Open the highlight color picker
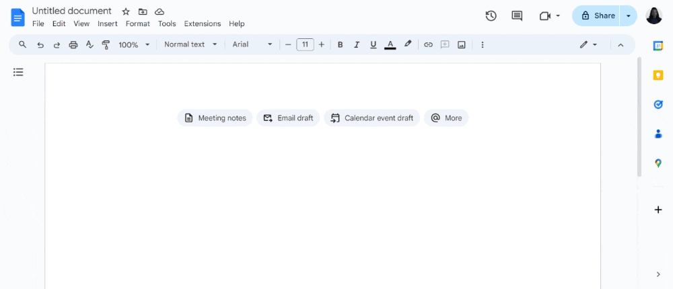This screenshot has width=673, height=289. click(x=408, y=44)
